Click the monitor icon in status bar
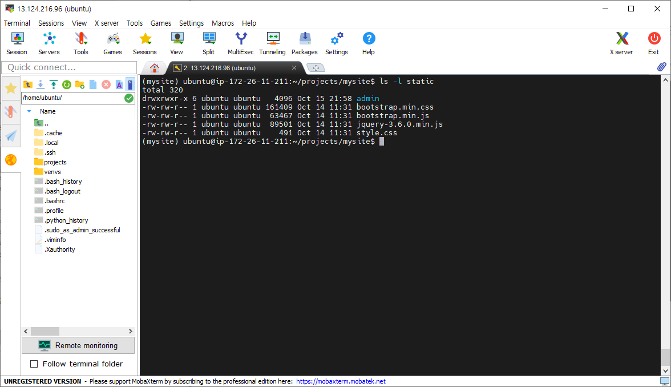Viewport: 671px width, 387px height. 664,381
